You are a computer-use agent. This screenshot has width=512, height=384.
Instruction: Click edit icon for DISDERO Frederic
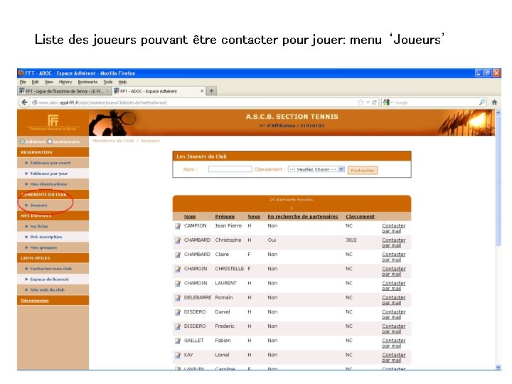pyautogui.click(x=178, y=326)
